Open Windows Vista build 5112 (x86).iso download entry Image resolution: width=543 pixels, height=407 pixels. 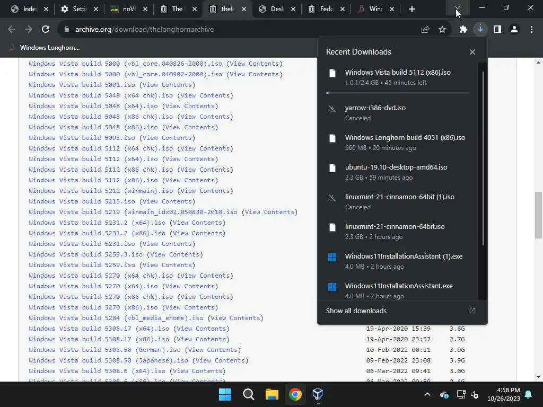point(398,77)
